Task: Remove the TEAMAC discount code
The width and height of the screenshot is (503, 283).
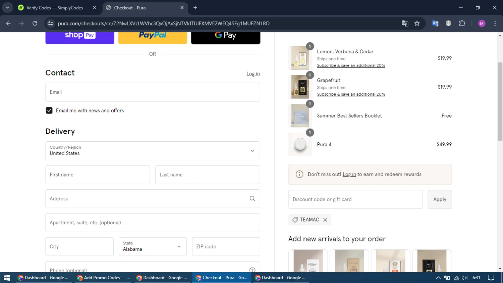Action: [325, 220]
